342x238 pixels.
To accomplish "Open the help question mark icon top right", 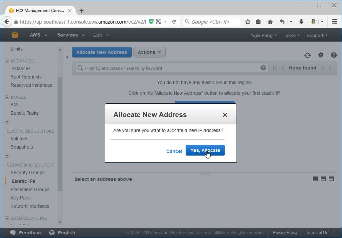I will coord(334,55).
